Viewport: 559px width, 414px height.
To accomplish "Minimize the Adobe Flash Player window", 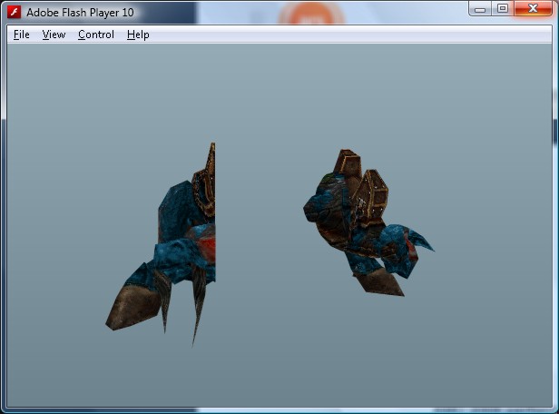I will tap(480, 8).
